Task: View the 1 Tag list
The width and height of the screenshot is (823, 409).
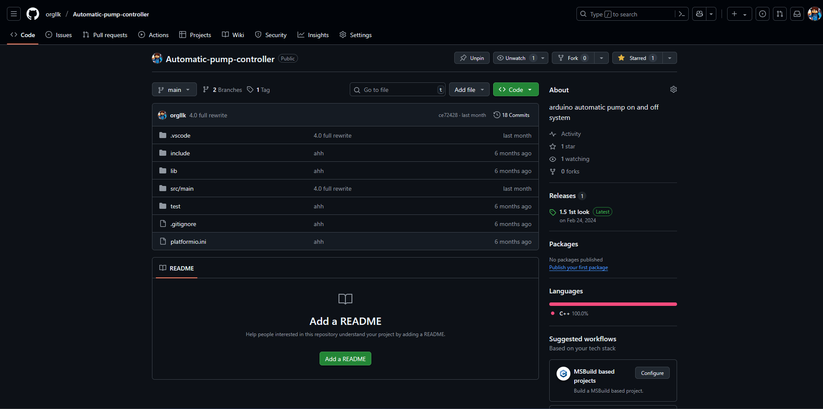Action: pyautogui.click(x=258, y=90)
